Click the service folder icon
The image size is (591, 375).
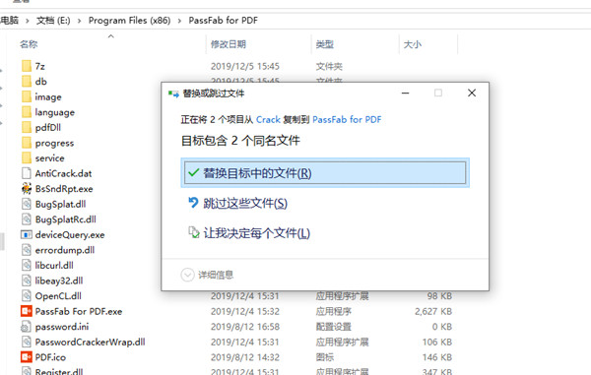point(27,158)
